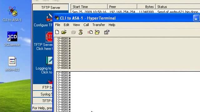Screen dimensions: 200x112
Task: Click the Start Time column header in 3CDaemon
Action: (89, 7)
